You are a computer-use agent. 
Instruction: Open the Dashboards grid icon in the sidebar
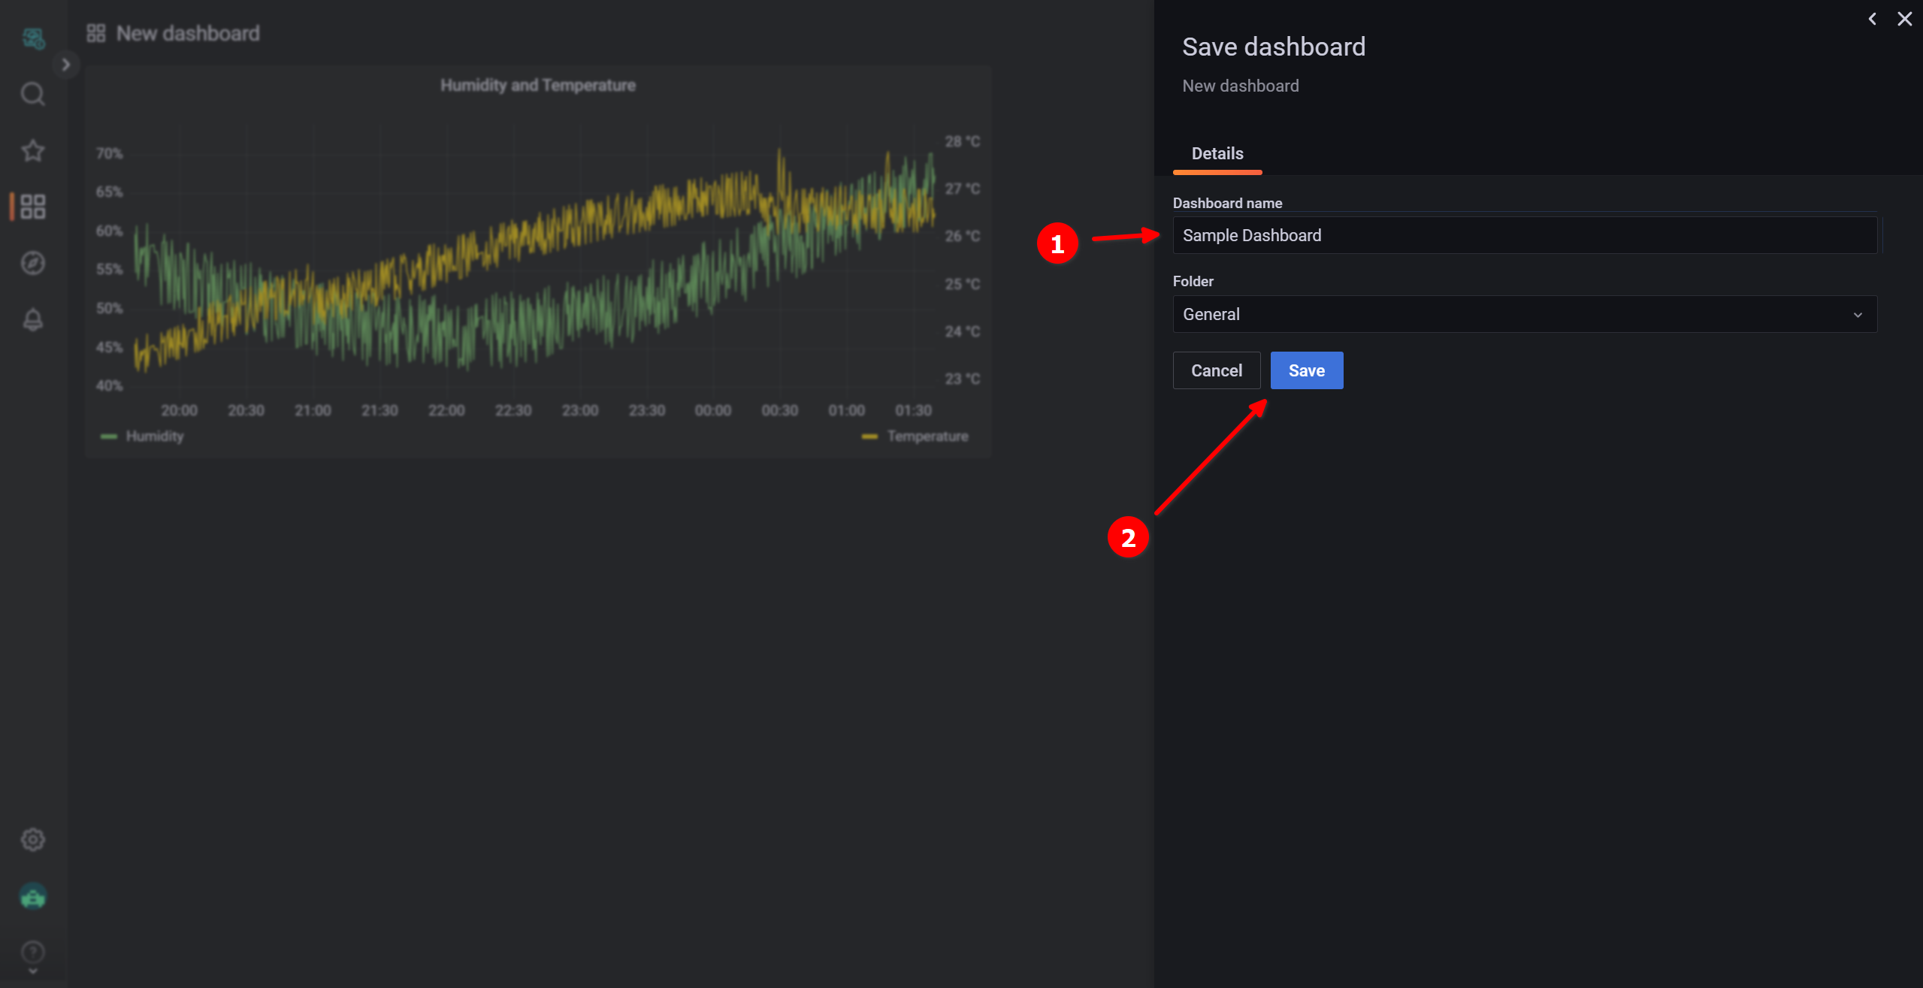point(33,206)
